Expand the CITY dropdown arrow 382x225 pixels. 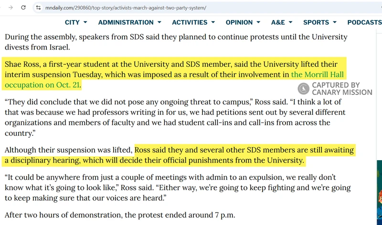pyautogui.click(x=85, y=22)
